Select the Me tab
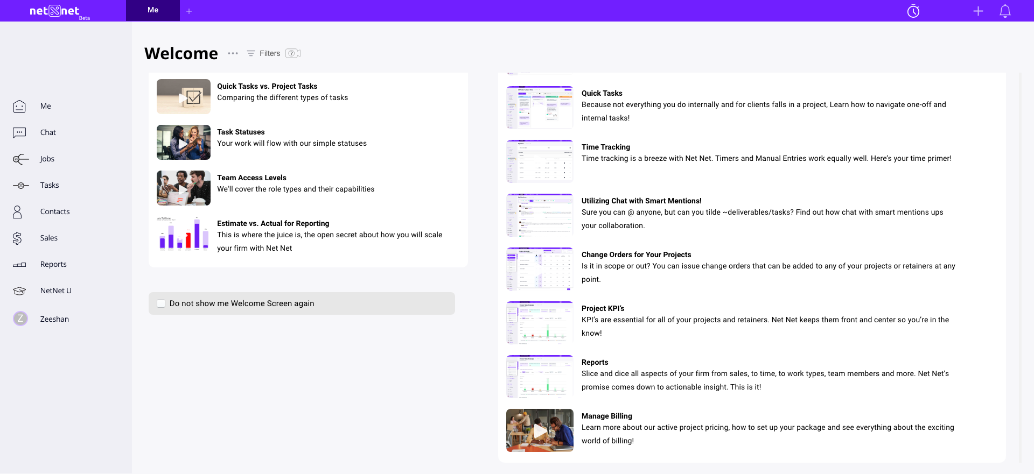The width and height of the screenshot is (1034, 474). tap(153, 10)
